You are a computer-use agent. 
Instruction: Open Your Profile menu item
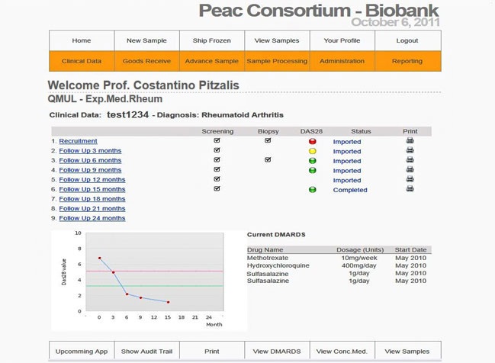point(342,40)
